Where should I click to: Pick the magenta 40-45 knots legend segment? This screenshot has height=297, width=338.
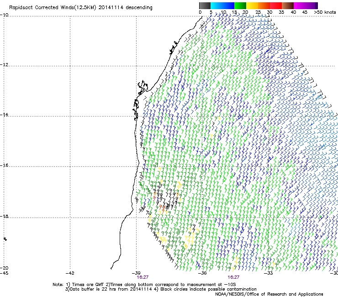300,5
